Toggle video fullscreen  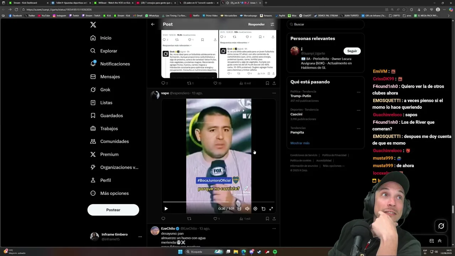[x=271, y=209]
